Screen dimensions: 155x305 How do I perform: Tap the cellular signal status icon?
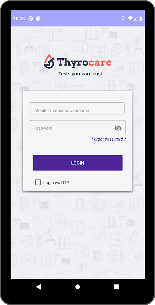click(135, 18)
